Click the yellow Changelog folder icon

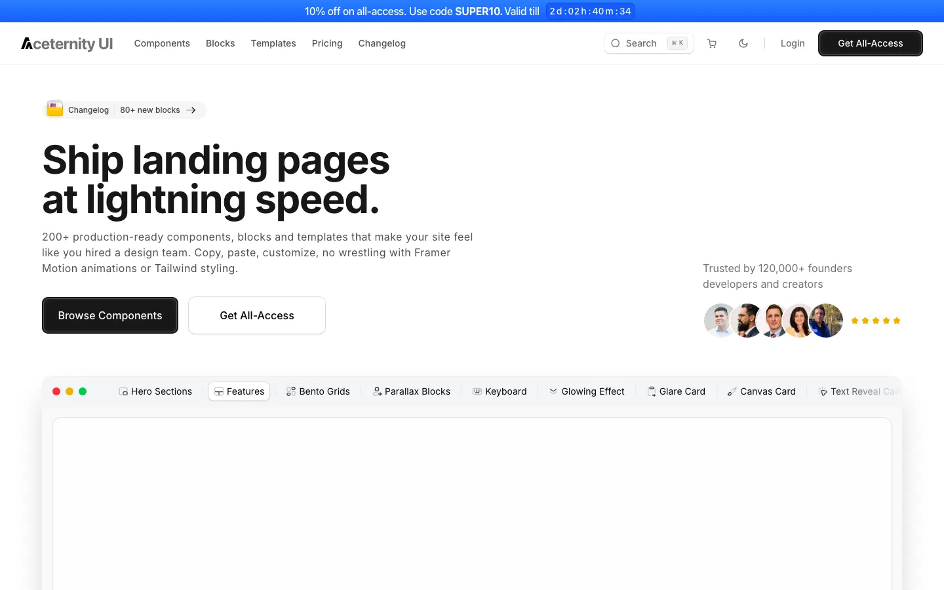coord(55,109)
